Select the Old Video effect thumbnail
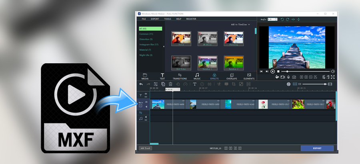 pyautogui.click(x=181, y=63)
